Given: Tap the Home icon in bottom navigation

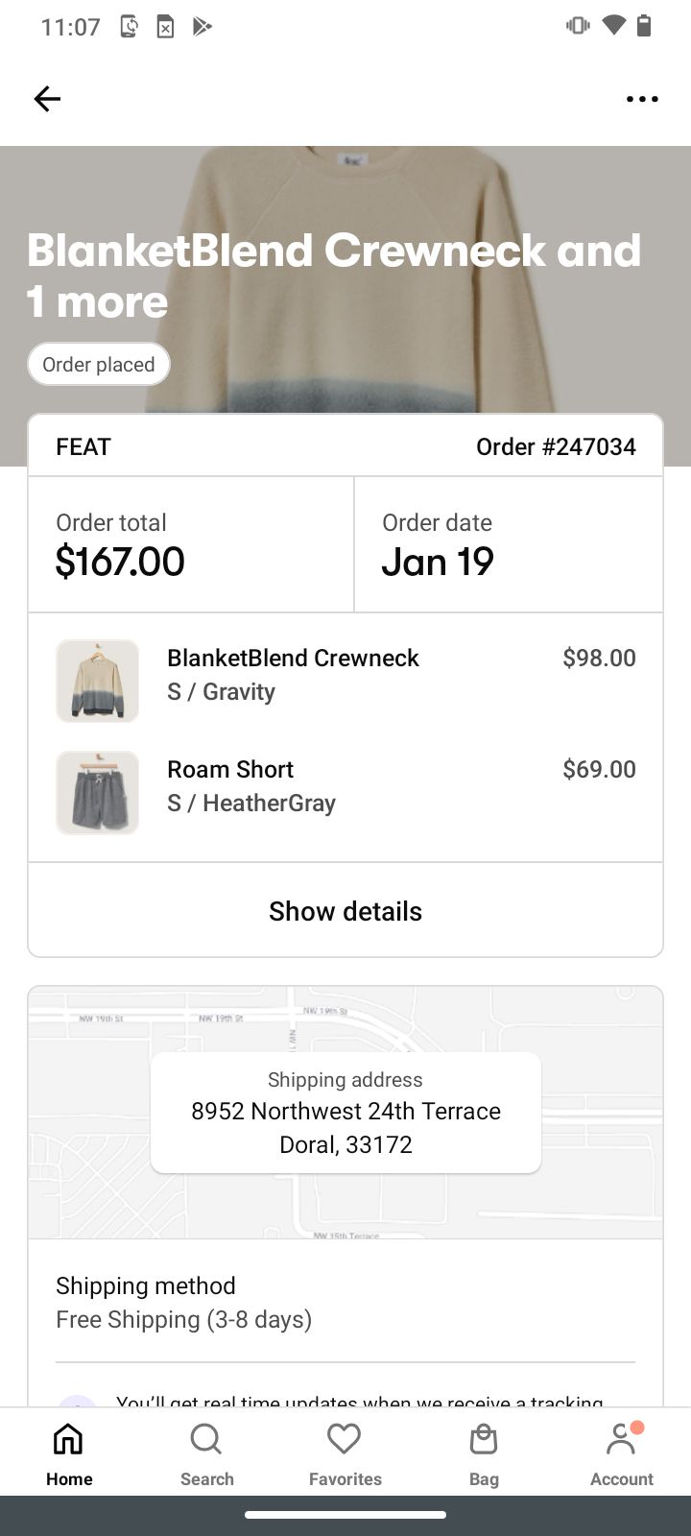Looking at the screenshot, I should tap(69, 1453).
